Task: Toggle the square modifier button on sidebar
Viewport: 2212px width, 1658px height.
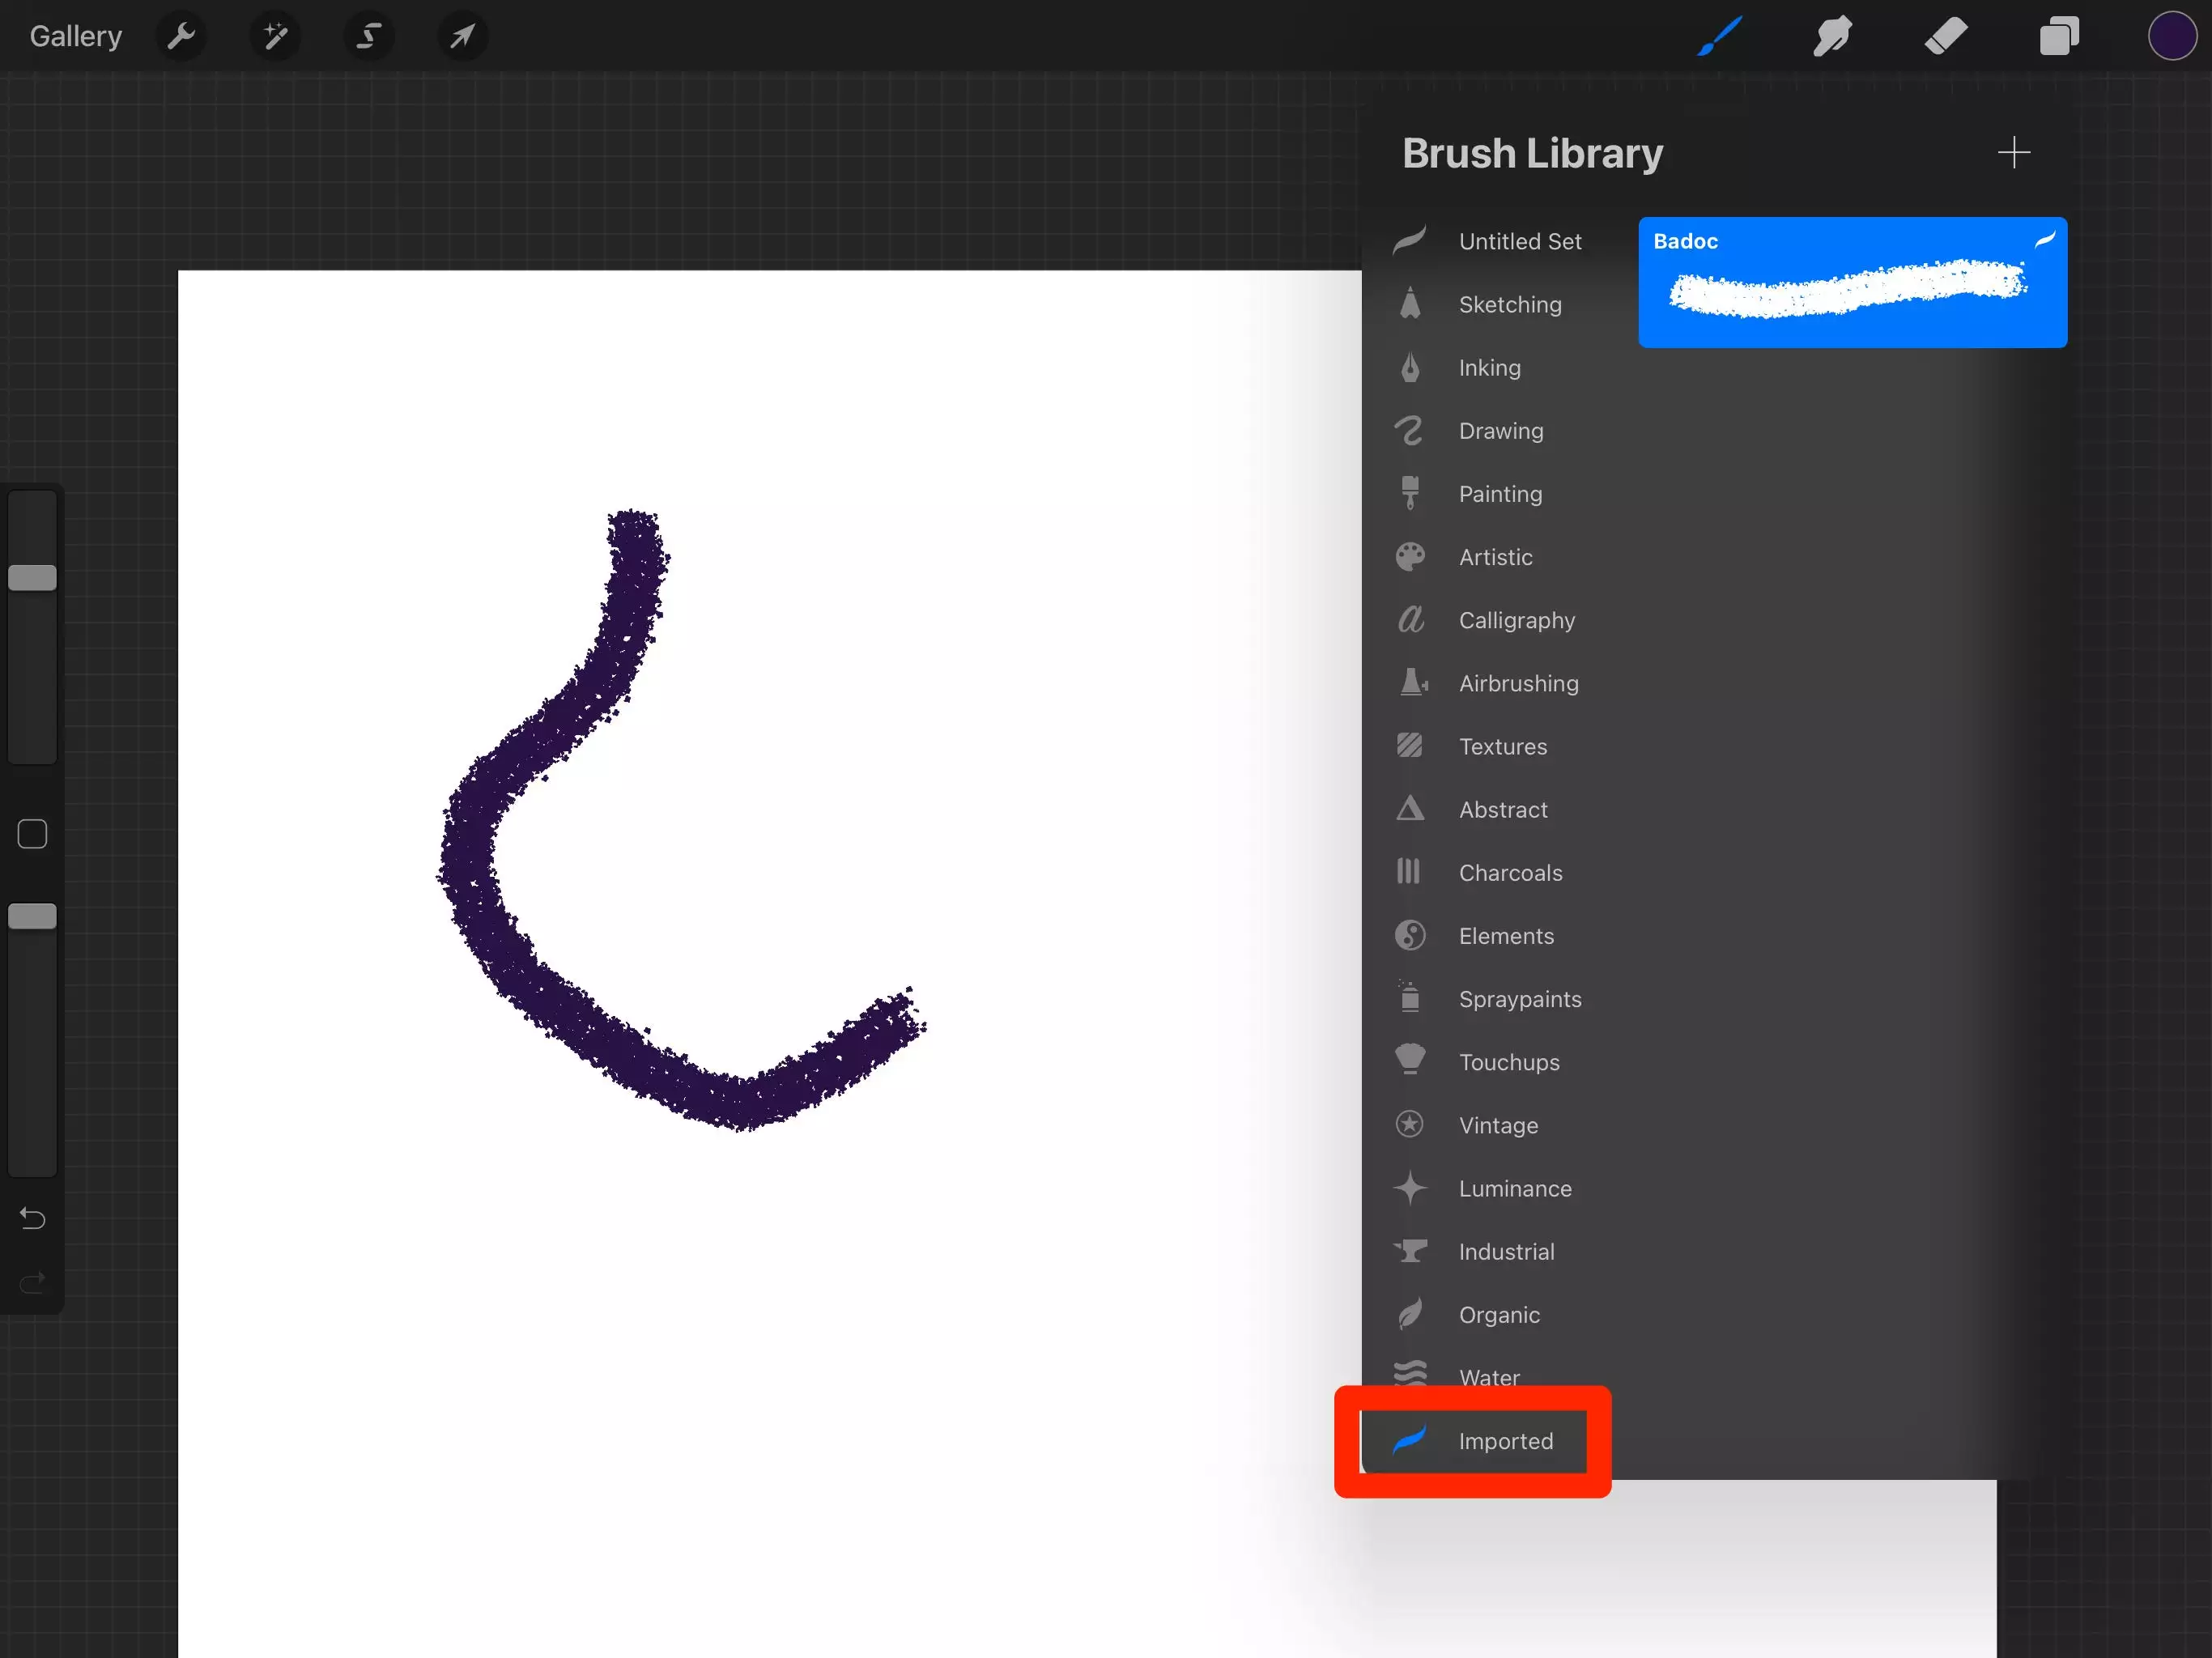Action: pyautogui.click(x=32, y=834)
